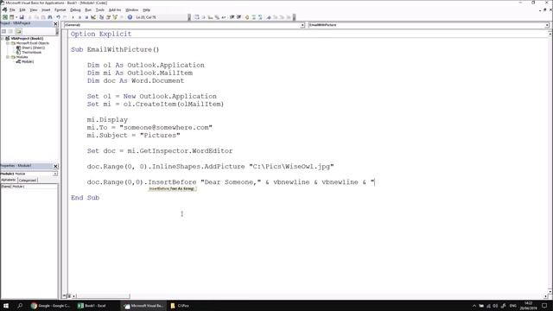Click the horizontal scrollbar in code window
The width and height of the screenshot is (553, 311).
104,296
